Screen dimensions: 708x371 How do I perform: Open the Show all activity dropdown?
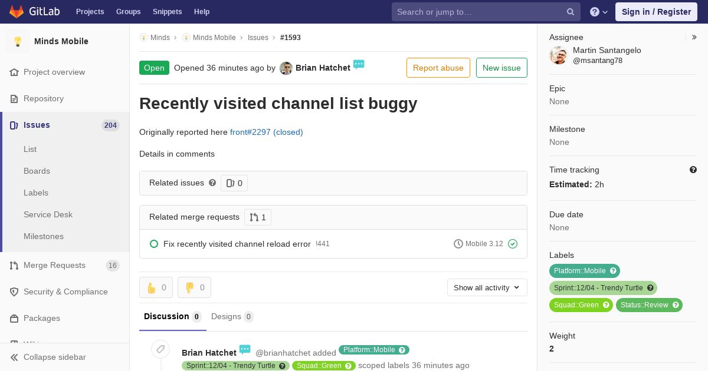coord(487,287)
